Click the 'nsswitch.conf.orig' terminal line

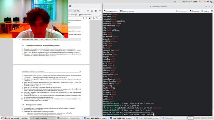(x=112, y=23)
